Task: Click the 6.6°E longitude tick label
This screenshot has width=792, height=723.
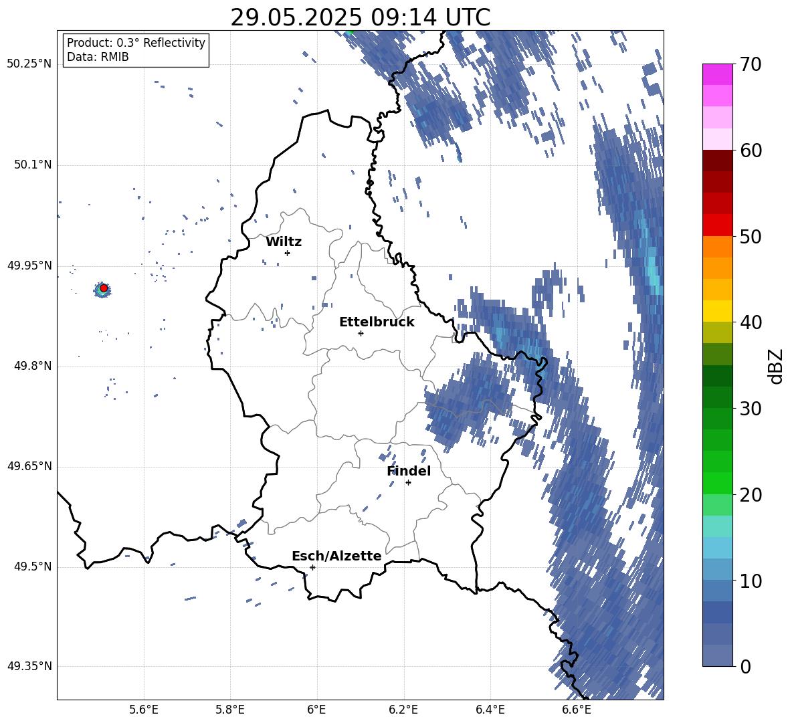Action: (x=577, y=710)
